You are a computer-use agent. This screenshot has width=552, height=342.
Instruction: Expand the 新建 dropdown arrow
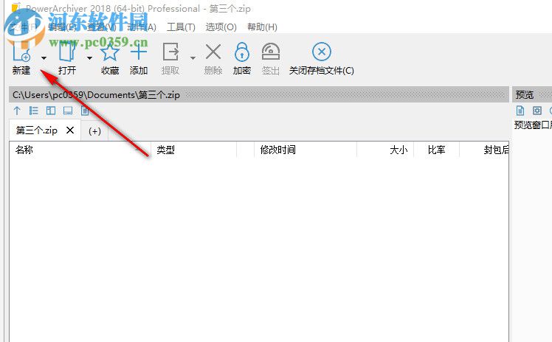click(x=44, y=58)
